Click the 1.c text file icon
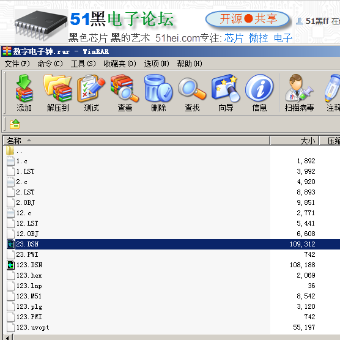340x340 pixels. pos(10,161)
